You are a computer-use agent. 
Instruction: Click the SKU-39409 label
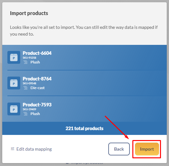[30, 109]
